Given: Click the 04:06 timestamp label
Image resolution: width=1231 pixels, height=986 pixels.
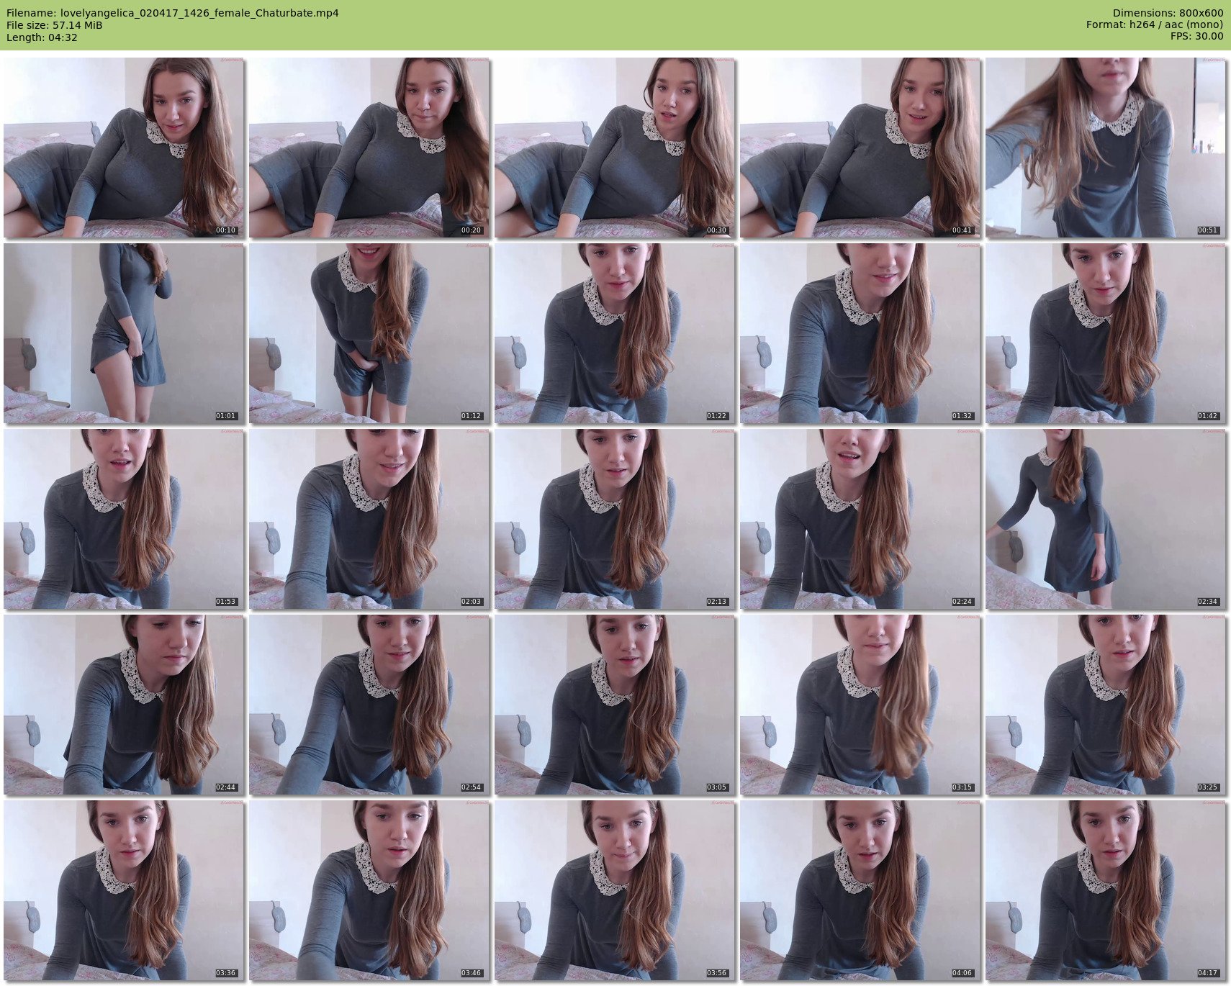Looking at the screenshot, I should tap(962, 973).
